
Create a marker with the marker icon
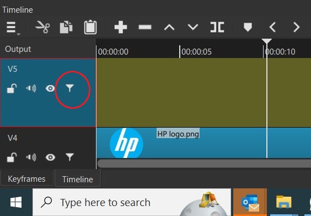(248, 27)
